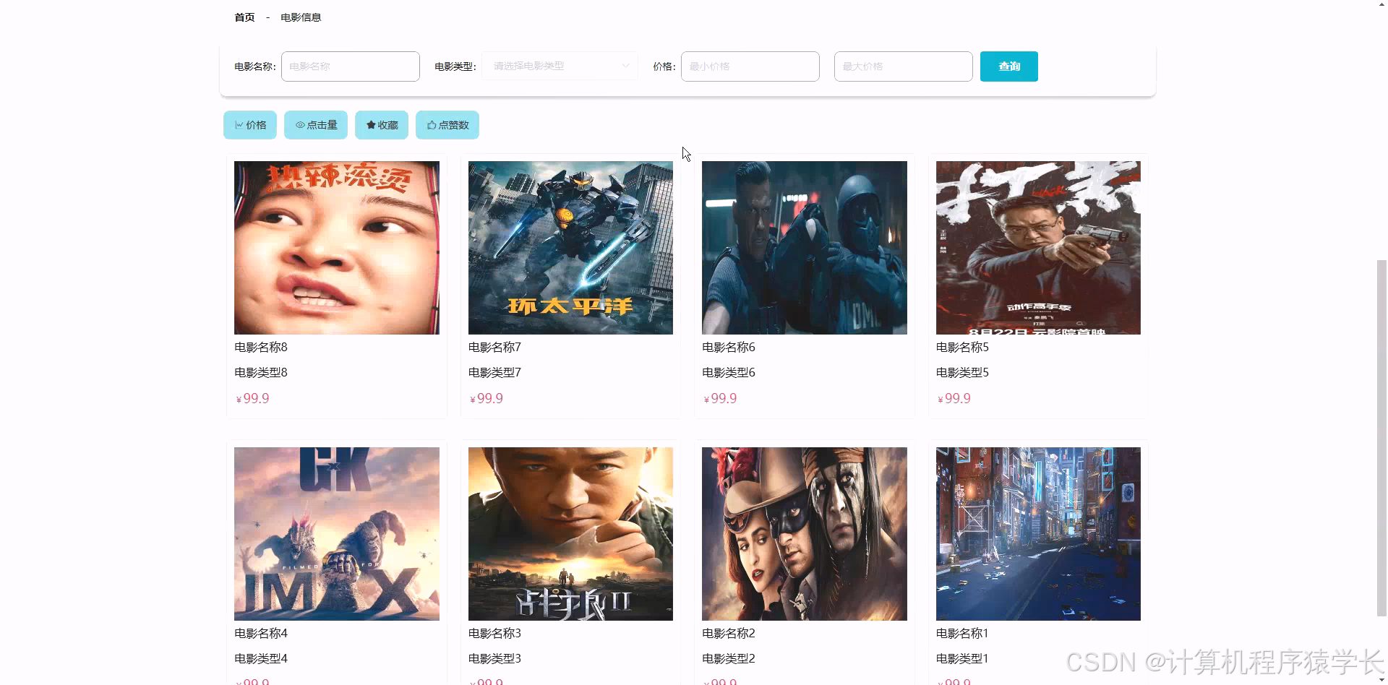This screenshot has width=1388, height=685.
Task: Click the title 电影名称2
Action: (x=729, y=634)
